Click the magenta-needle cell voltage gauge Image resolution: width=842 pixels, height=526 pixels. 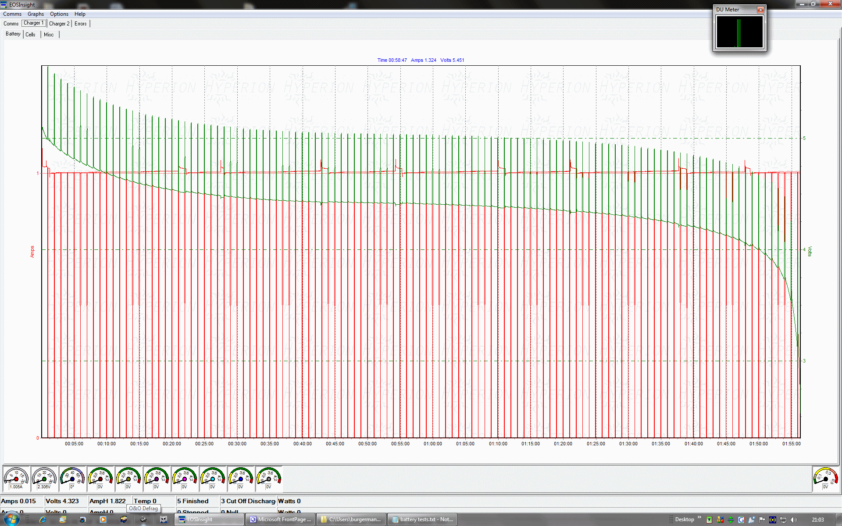tap(185, 479)
